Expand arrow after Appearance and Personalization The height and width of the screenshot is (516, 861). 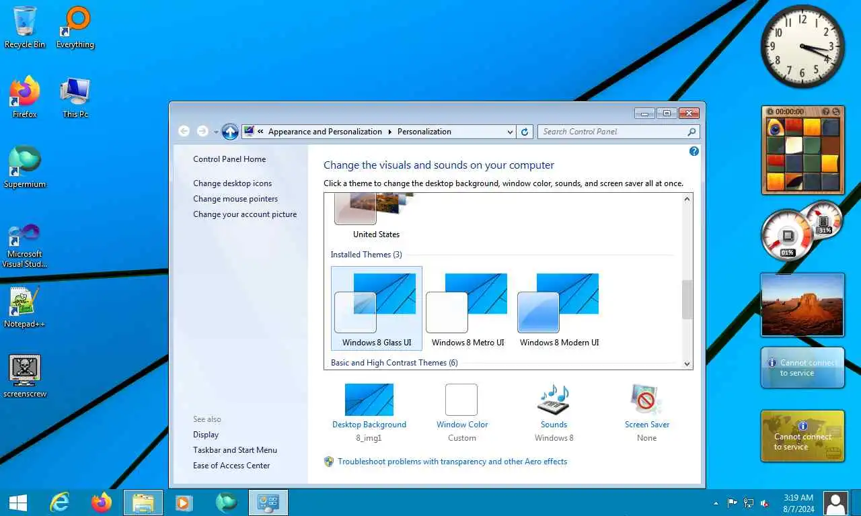[x=389, y=132]
